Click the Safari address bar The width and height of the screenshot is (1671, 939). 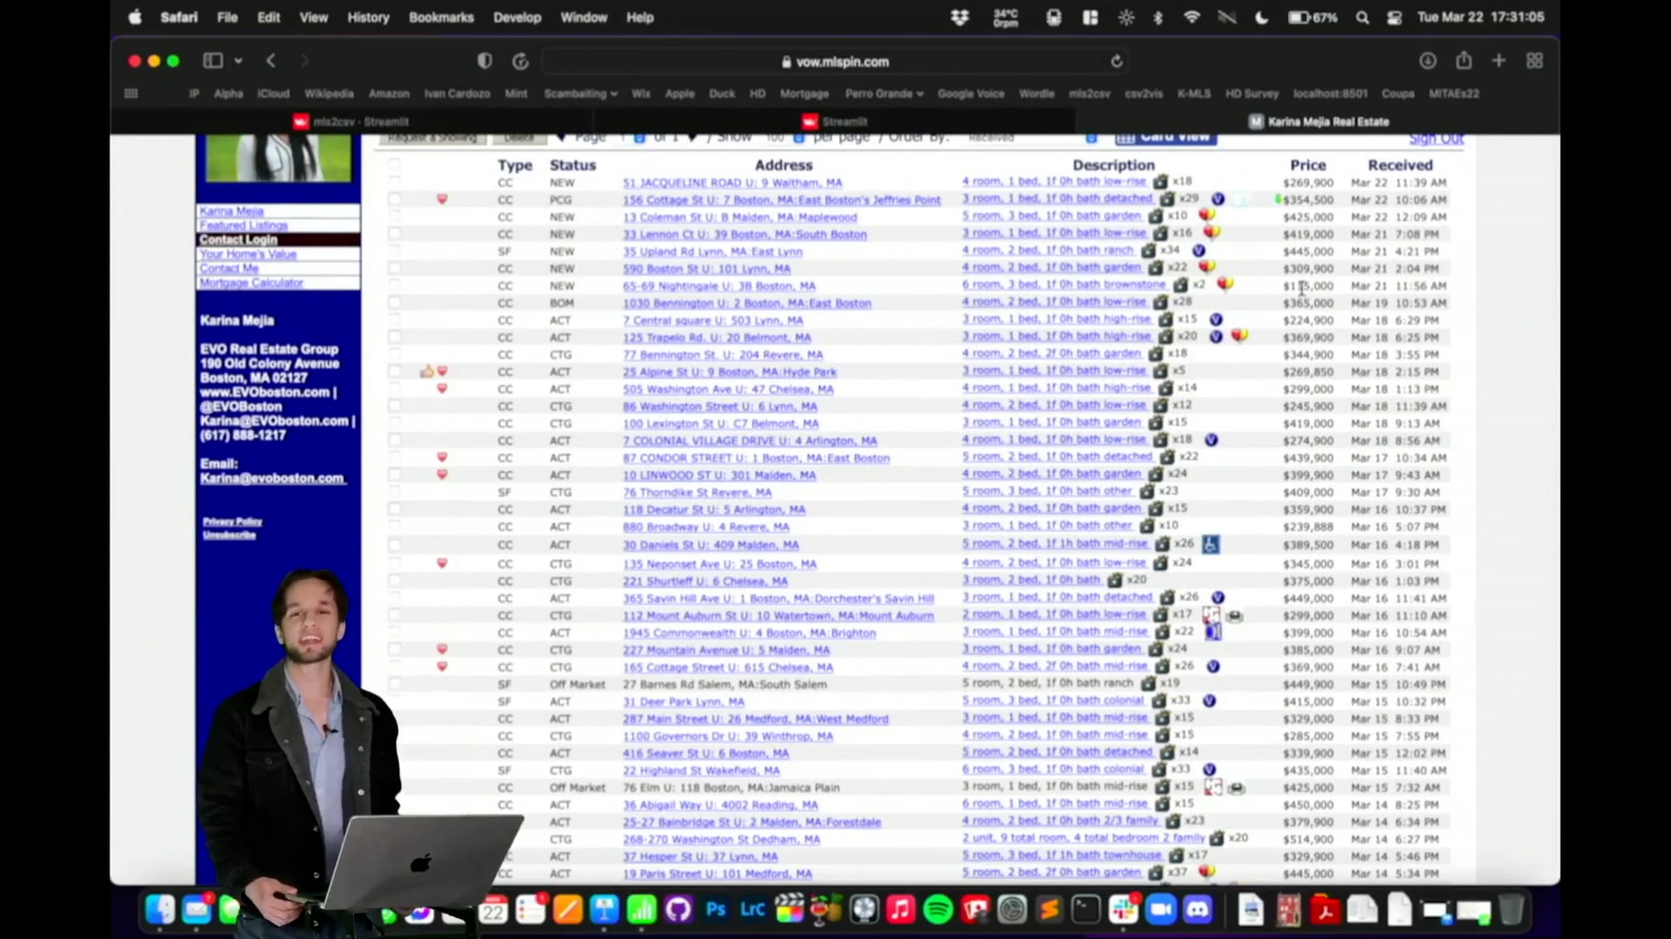(835, 62)
